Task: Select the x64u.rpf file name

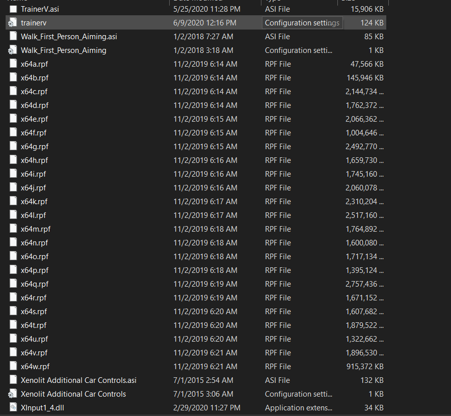Action: 34,339
